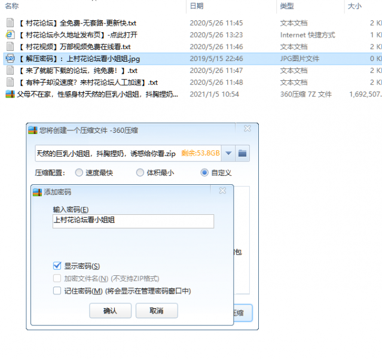
Task: Select file 有种子却没速度 .txt
Action: pyautogui.click(x=88, y=83)
